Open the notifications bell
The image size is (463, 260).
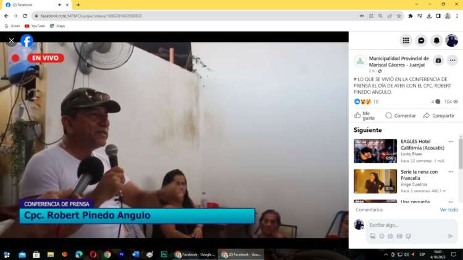[x=436, y=41]
